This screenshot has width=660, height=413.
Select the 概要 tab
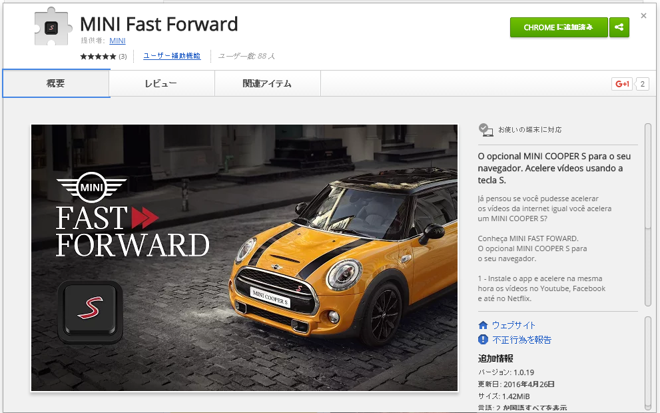click(56, 83)
